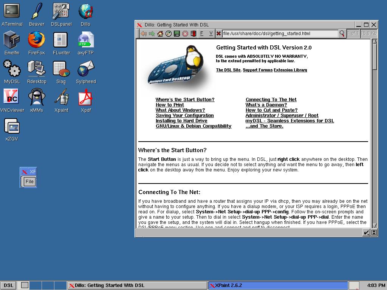This screenshot has height=290, width=387.
Task: Go to 'Saving Your Configuration' link
Action: pyautogui.click(x=184, y=116)
